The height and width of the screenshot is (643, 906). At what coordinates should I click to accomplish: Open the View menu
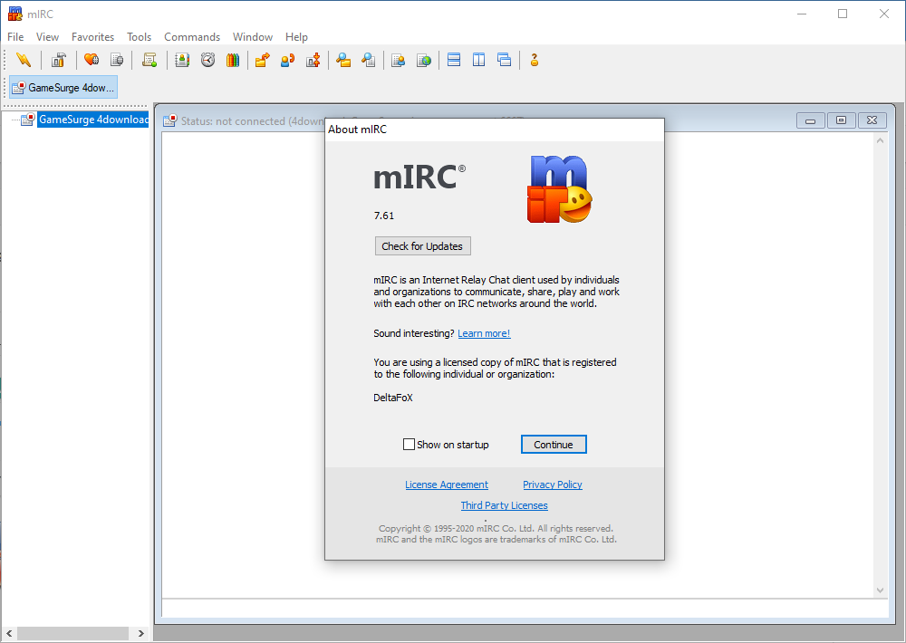[x=47, y=37]
